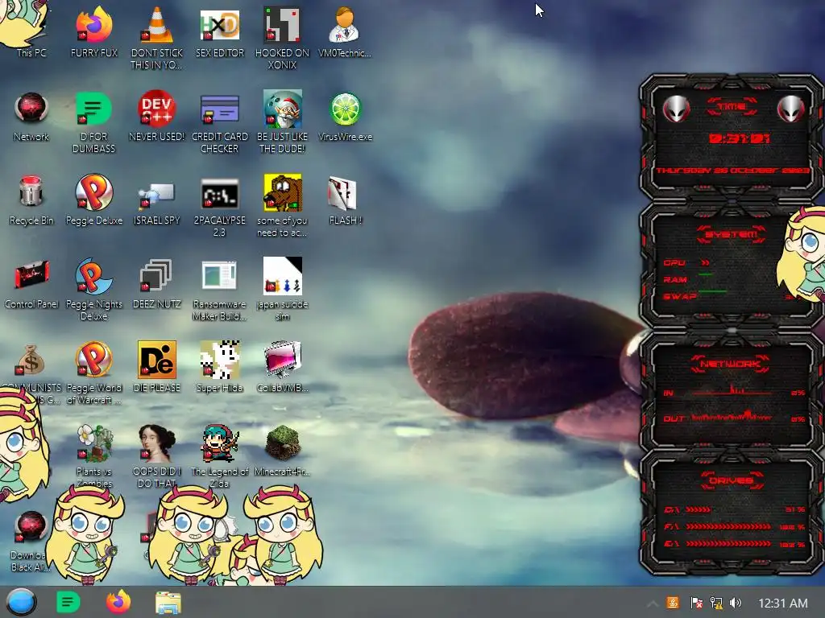Open the VM0Technic desktop icon

[345, 31]
